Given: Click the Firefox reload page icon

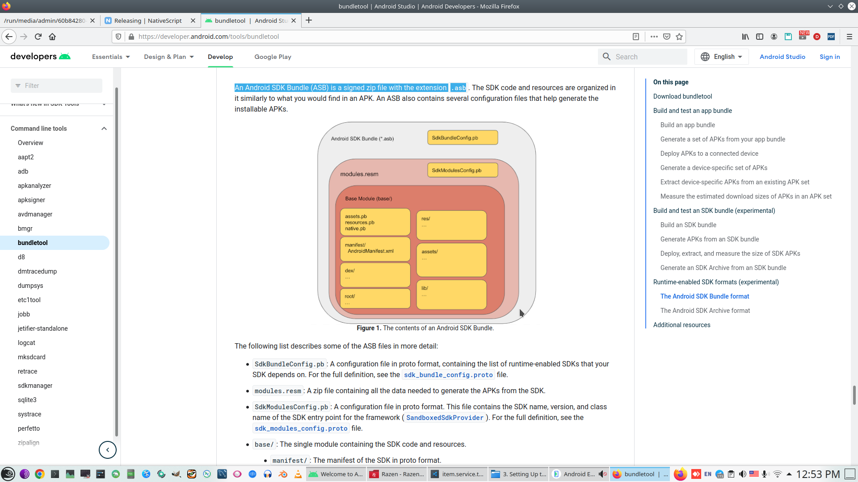Looking at the screenshot, I should [x=38, y=37].
